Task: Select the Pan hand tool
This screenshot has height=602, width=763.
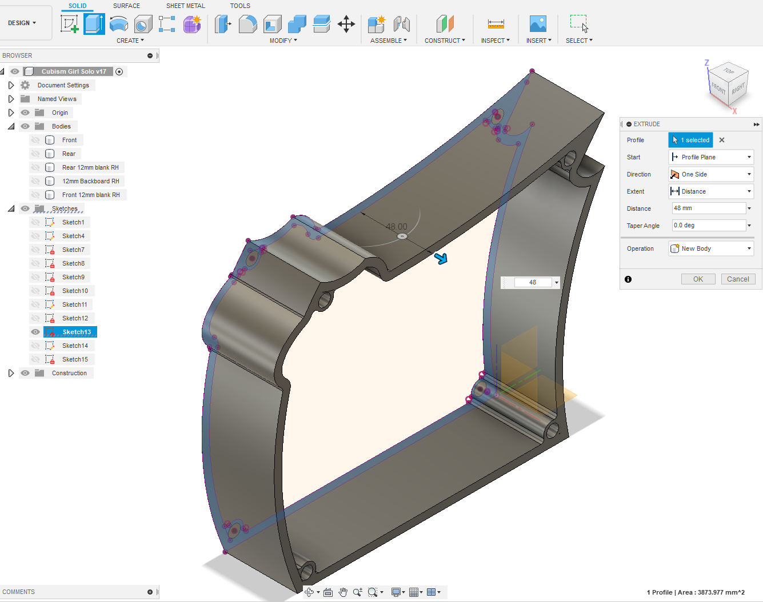Action: [343, 592]
